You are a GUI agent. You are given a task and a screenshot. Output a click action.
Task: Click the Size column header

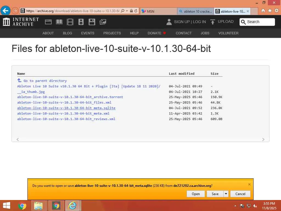click(x=215, y=74)
